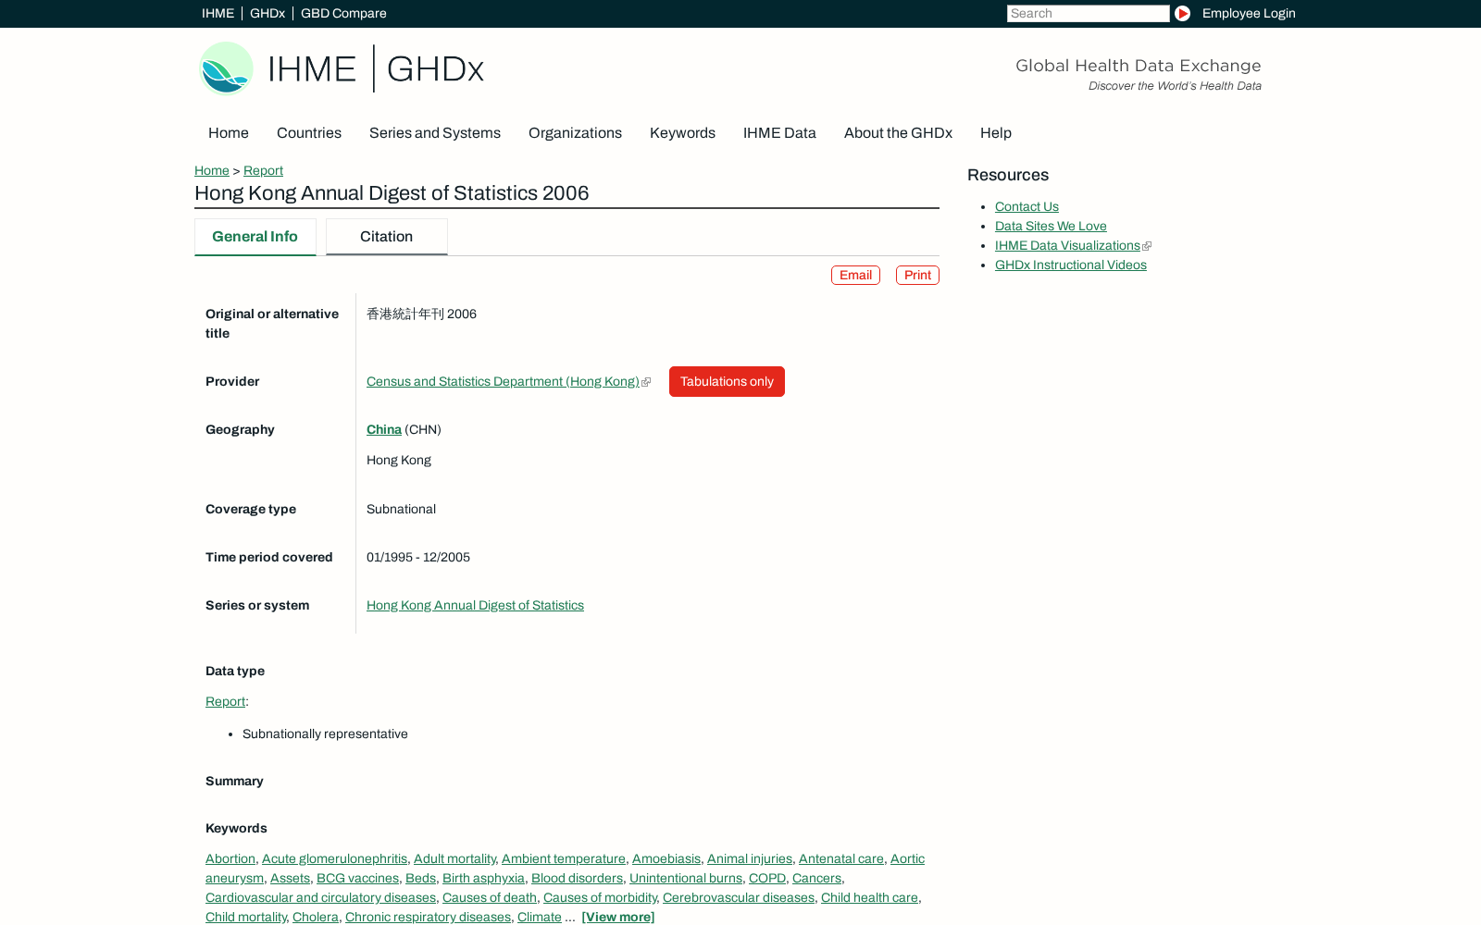Open the Countries menu
The image size is (1481, 925).
pos(309,132)
